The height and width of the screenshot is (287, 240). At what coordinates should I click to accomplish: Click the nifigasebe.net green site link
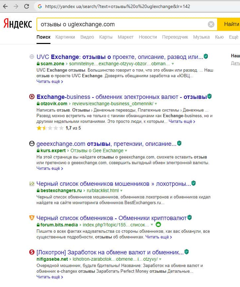(52, 259)
